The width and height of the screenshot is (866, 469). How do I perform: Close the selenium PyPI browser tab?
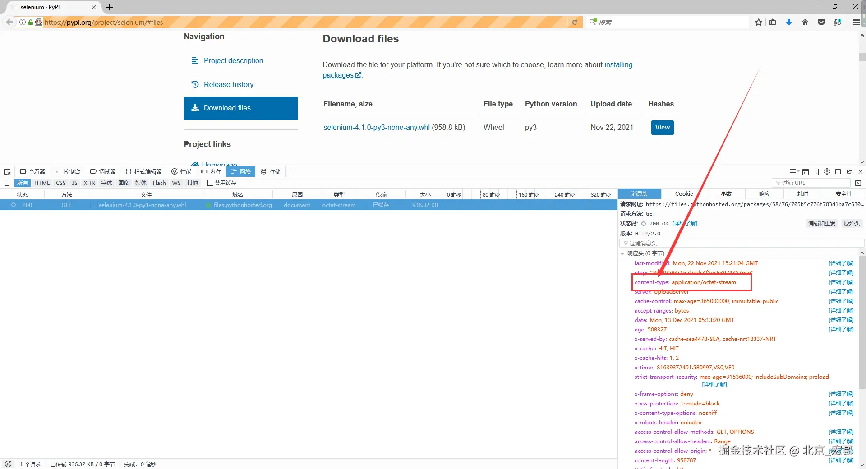[x=94, y=7]
